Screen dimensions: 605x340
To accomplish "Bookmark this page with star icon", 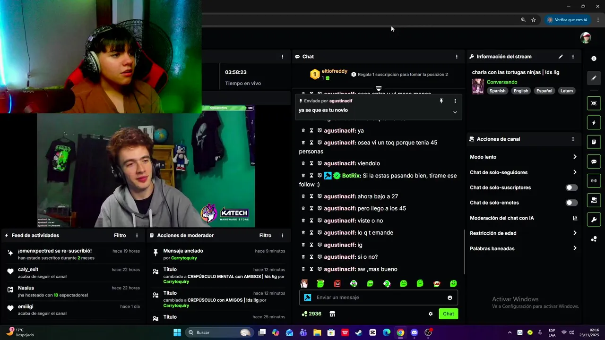I will [533, 20].
